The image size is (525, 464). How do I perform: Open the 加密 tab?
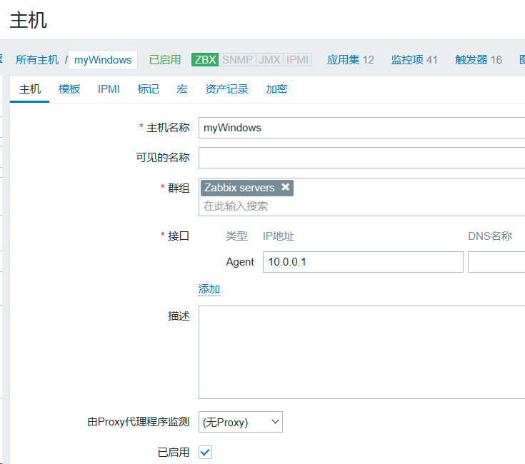[276, 89]
